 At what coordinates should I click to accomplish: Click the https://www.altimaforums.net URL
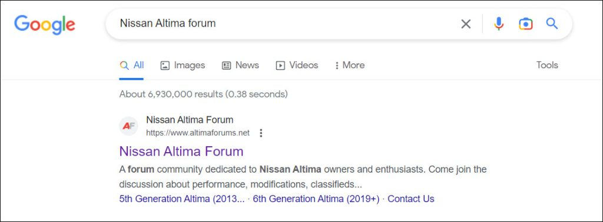coord(198,133)
